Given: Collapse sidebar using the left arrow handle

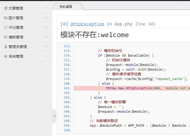Looking at the screenshot, I should tap(54, 116).
